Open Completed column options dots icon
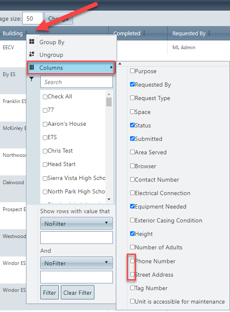This screenshot has height=312, width=230. point(144,33)
